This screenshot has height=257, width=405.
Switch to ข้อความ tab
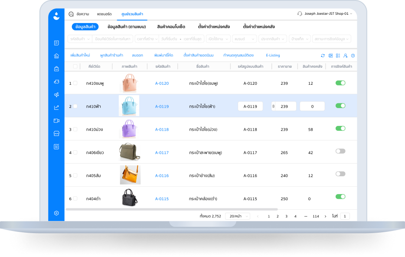point(83,14)
